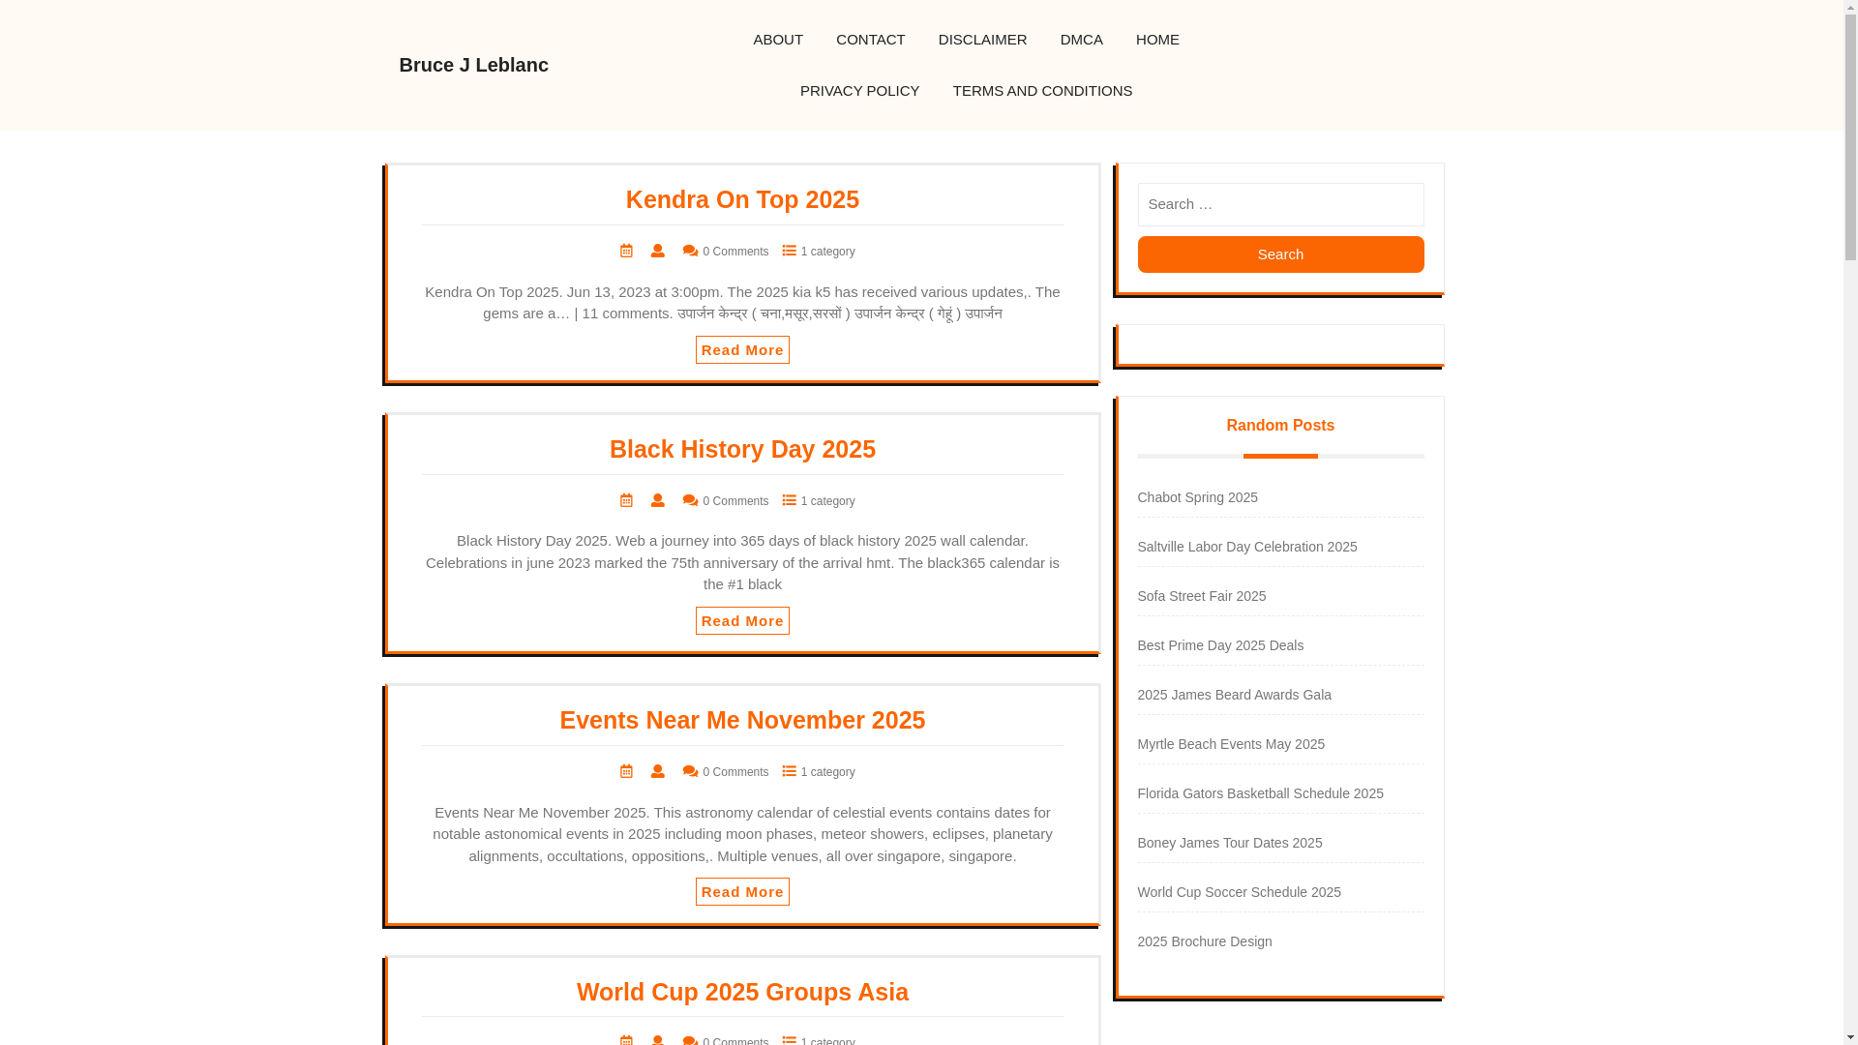Click the orange Search button
Image resolution: width=1858 pixels, height=1045 pixels.
click(x=1280, y=254)
